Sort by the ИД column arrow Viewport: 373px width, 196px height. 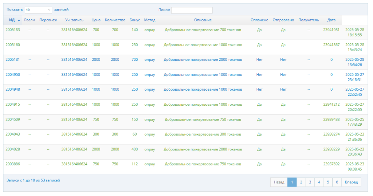(x=19, y=20)
